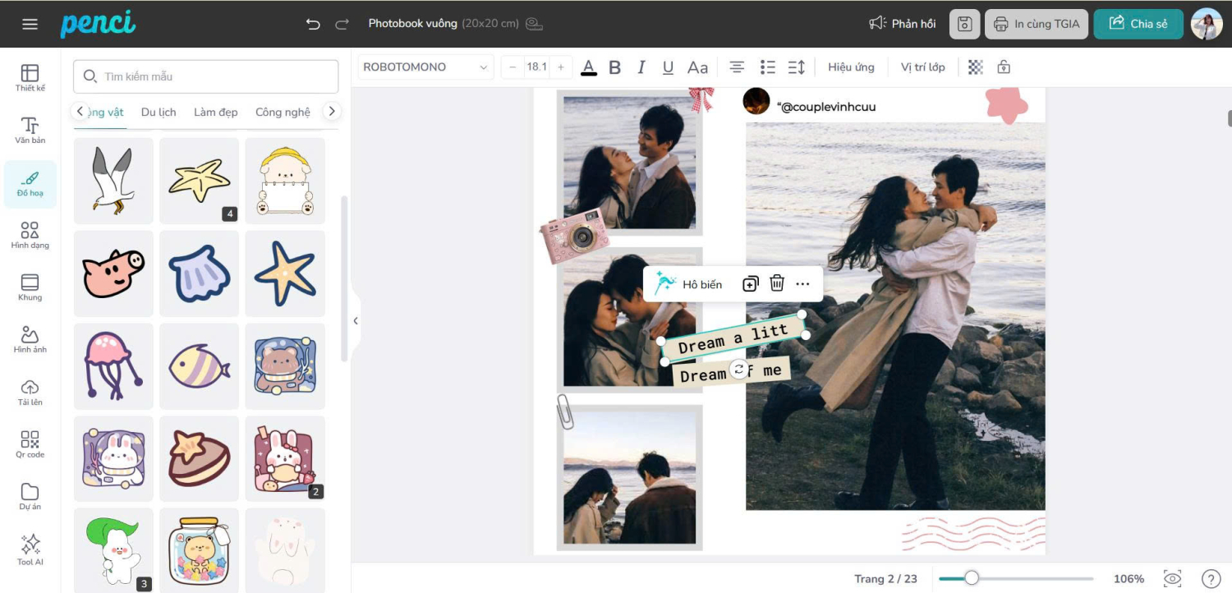This screenshot has height=593, width=1232.
Task: Click the save disk icon
Action: pyautogui.click(x=964, y=24)
